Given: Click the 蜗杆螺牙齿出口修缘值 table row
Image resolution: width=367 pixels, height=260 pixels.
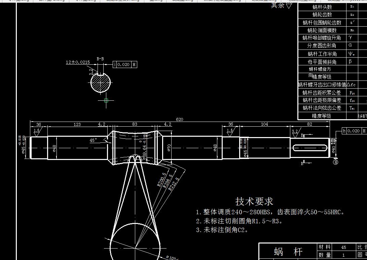Looking at the screenshot, I should tap(332, 85).
